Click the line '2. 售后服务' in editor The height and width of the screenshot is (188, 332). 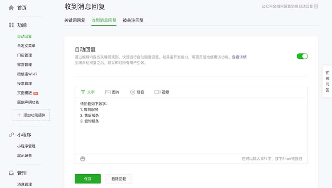coord(89,115)
